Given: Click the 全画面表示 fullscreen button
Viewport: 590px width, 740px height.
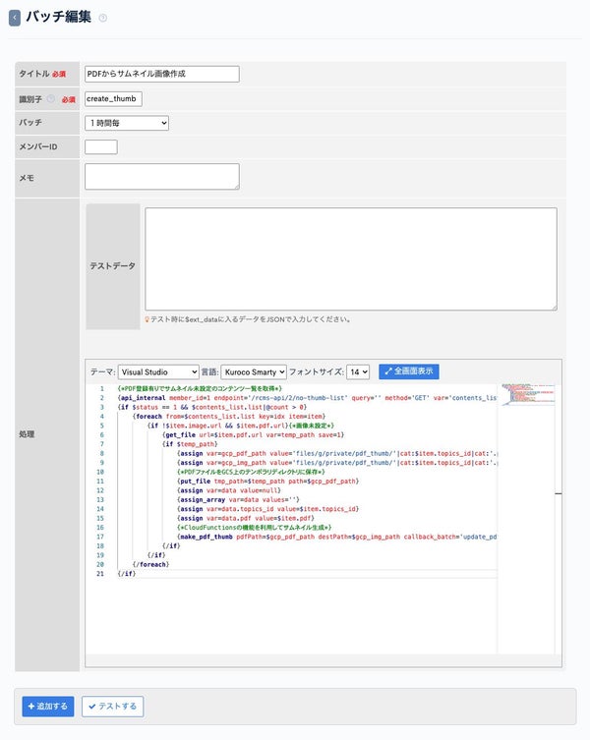Looking at the screenshot, I should click(x=409, y=371).
